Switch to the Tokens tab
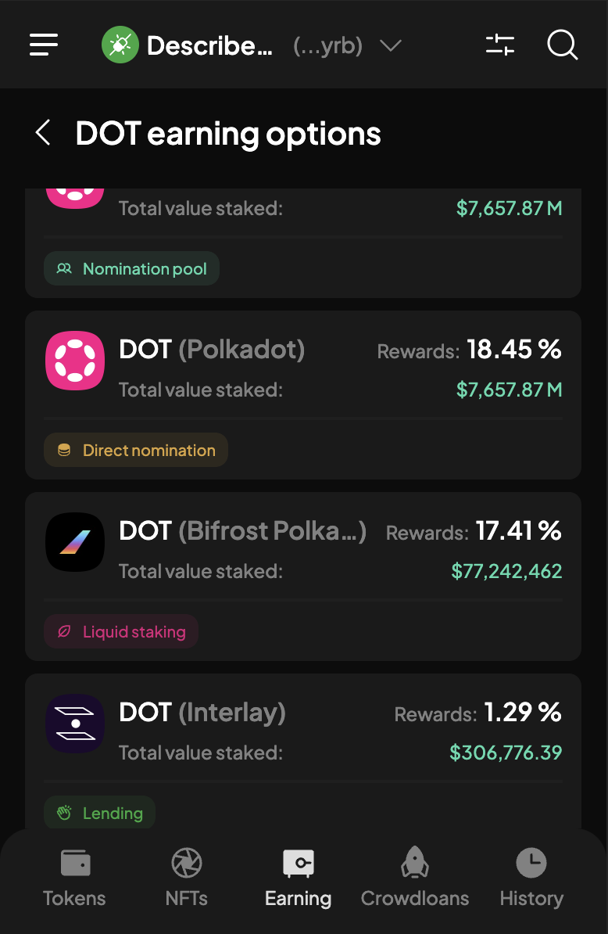Image resolution: width=608 pixels, height=934 pixels. 74,878
